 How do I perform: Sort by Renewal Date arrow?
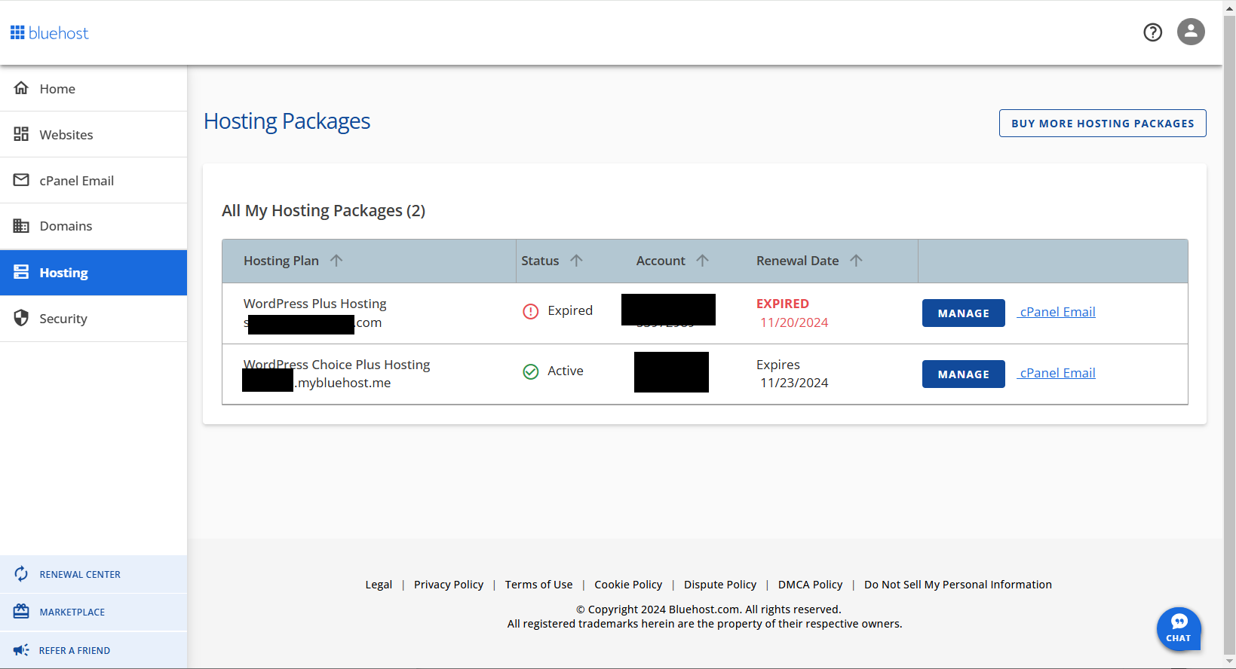point(856,261)
